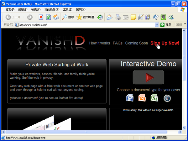Click the horizontal scrollbar thumb

click(x=86, y=132)
